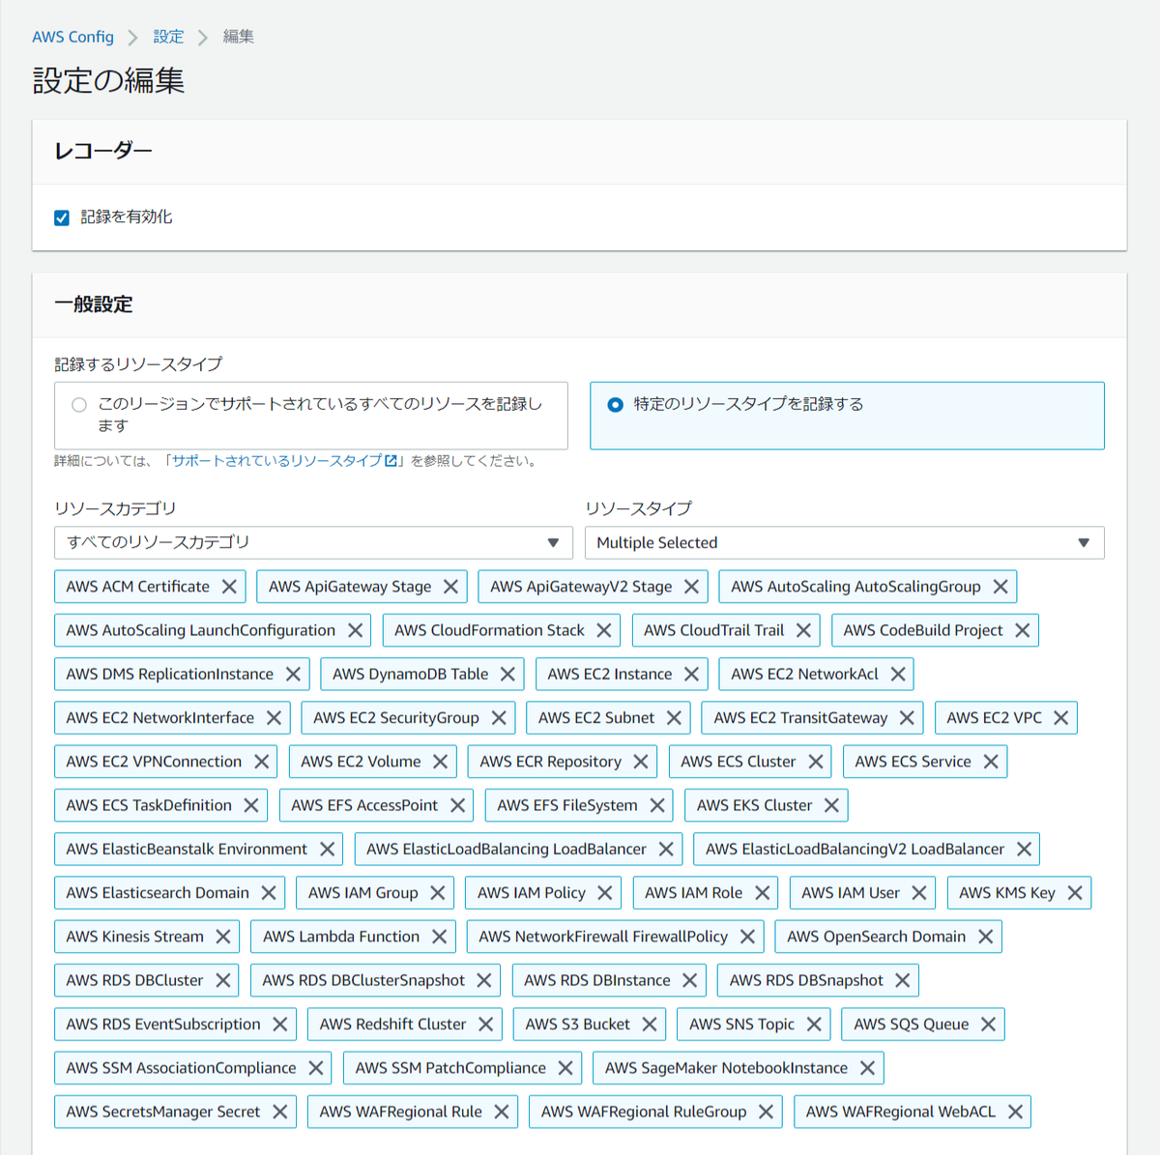Remove AWS IAM User tag
The image size is (1160, 1155).
919,893
